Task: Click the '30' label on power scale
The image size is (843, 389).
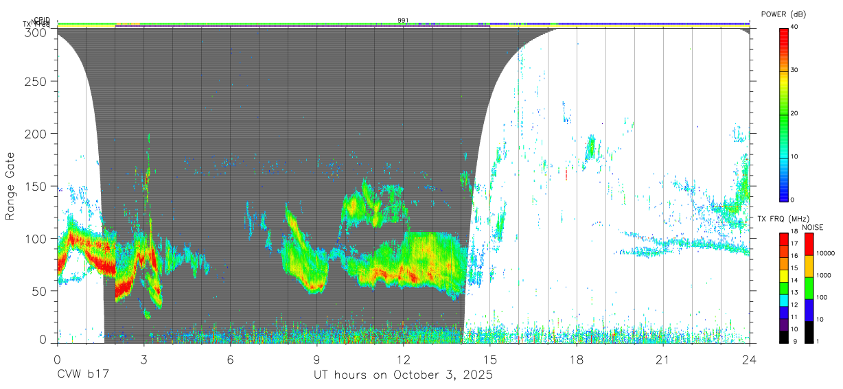Action: [796, 71]
